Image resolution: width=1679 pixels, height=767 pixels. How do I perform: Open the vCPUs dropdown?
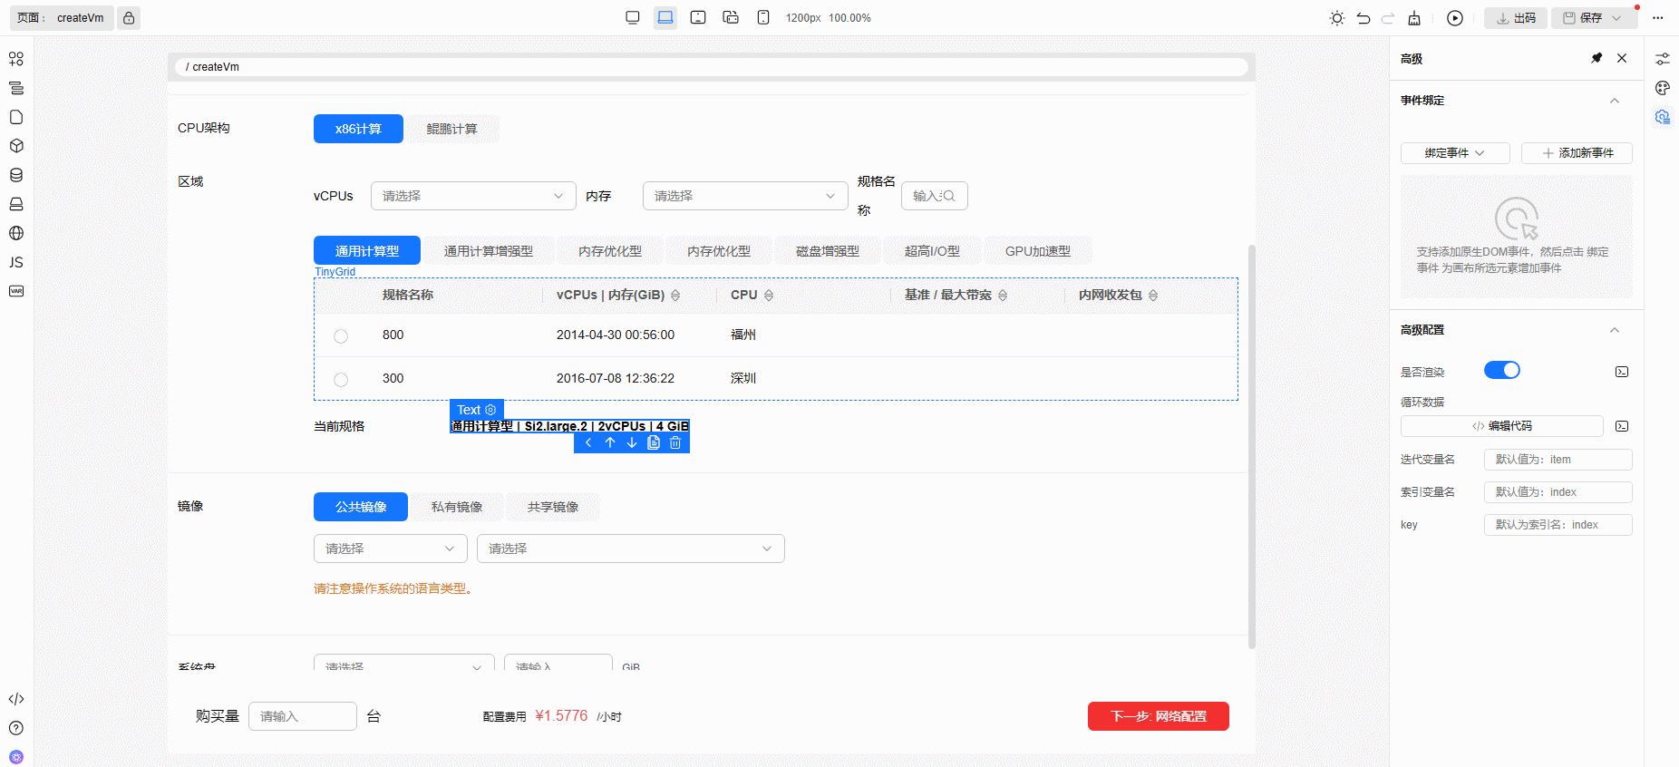pyautogui.click(x=473, y=196)
